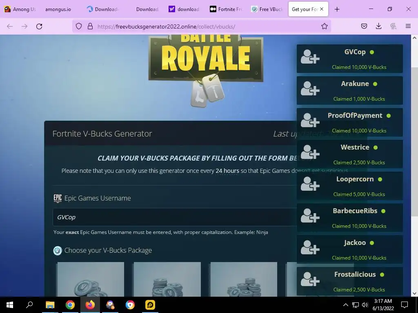Click the '24 hours' underlined text

pos(227,171)
